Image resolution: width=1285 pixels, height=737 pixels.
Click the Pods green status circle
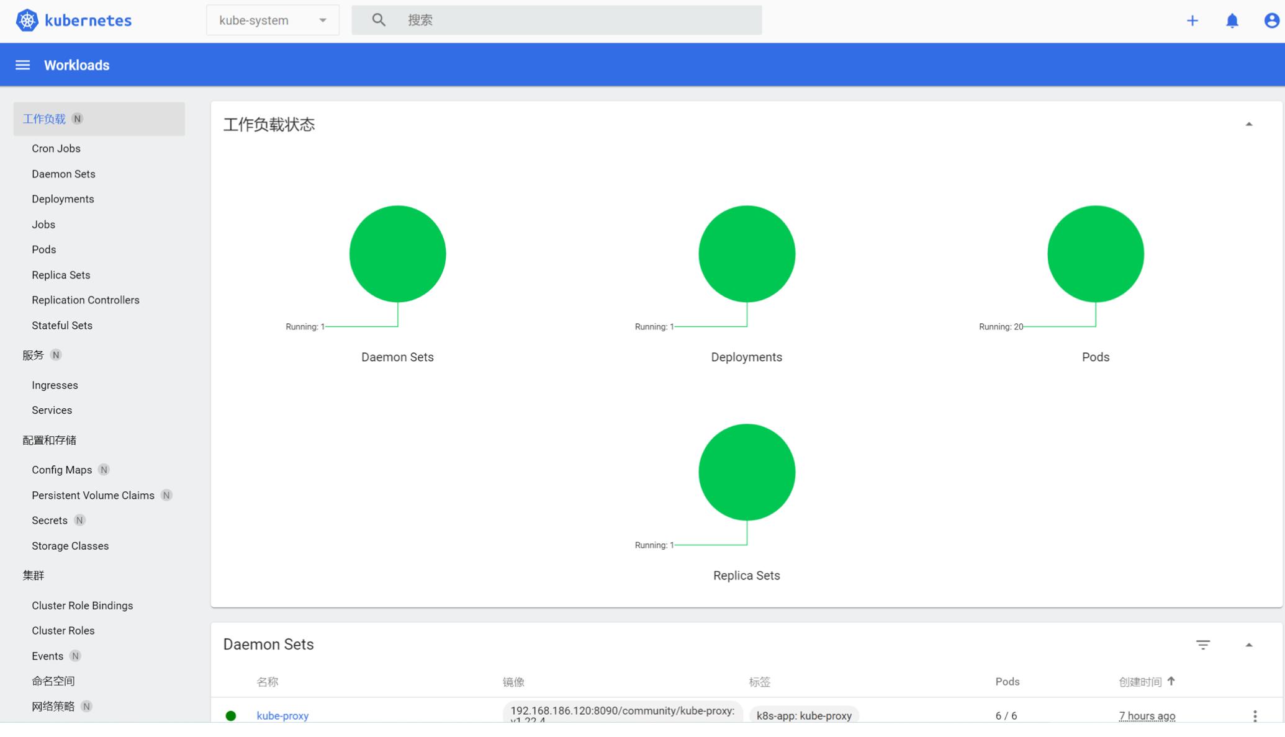[x=1095, y=254]
